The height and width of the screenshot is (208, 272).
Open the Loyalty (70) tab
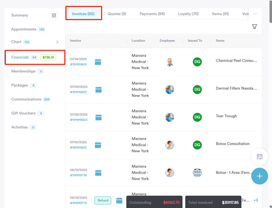pos(188,14)
